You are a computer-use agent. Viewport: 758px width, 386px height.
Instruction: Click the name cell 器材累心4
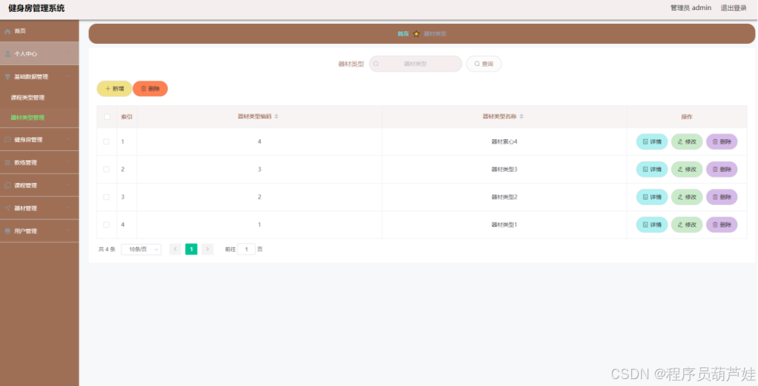click(504, 142)
